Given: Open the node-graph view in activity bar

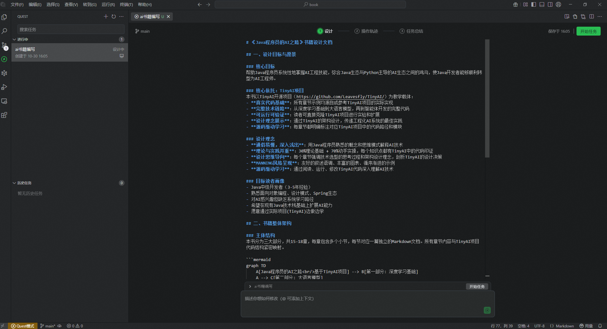Looking at the screenshot, I should pos(4,73).
